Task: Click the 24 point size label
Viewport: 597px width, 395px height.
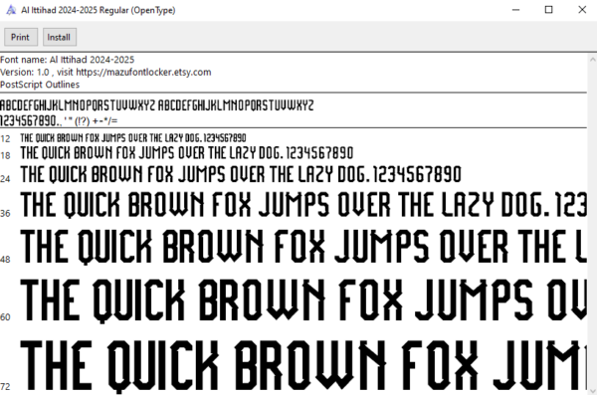Action: click(x=5, y=179)
